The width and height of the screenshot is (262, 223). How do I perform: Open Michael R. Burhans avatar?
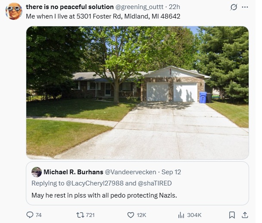point(37,172)
